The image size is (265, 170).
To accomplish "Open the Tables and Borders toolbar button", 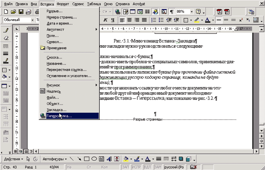I will coord(126,12).
